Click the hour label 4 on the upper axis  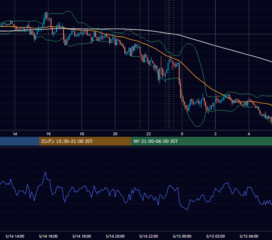[x=249, y=134]
